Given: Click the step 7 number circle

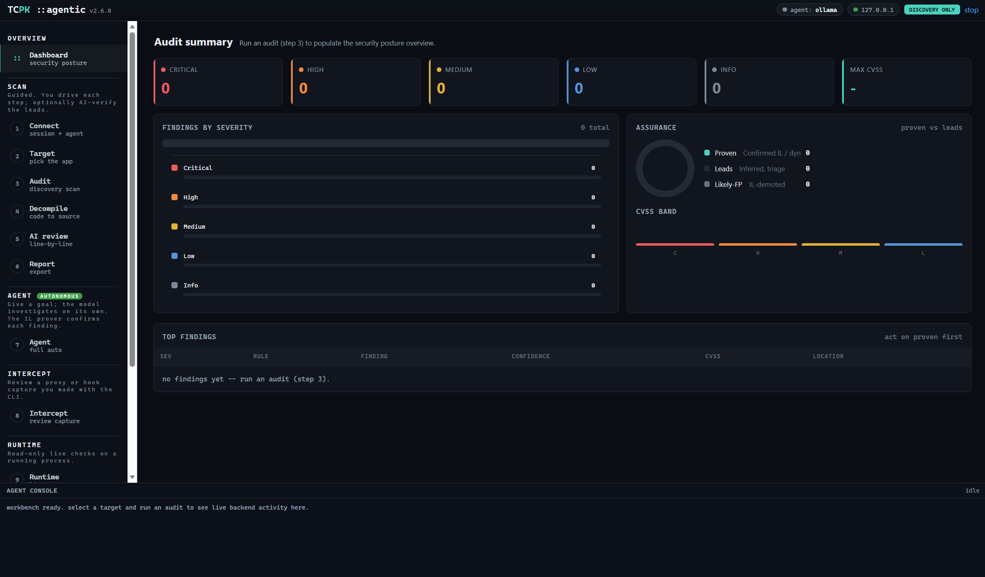Looking at the screenshot, I should point(17,345).
